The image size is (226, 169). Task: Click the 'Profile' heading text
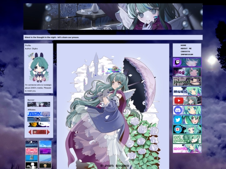click(x=28, y=45)
